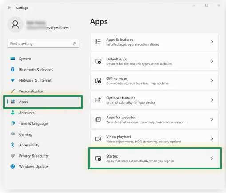Select Apps in the sidebar

[x=43, y=102]
